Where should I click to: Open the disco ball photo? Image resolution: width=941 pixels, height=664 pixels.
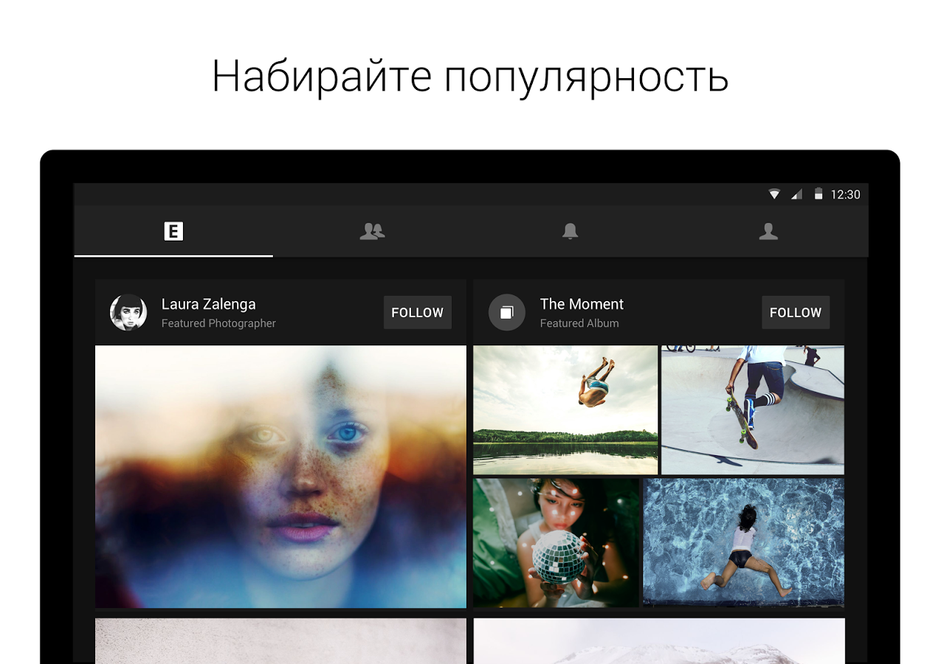click(x=556, y=543)
